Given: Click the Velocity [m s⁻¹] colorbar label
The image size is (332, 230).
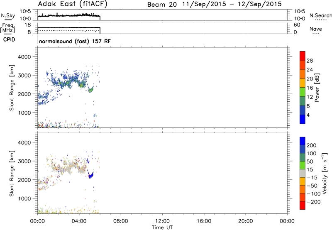Looking at the screenshot, I should (x=325, y=173).
